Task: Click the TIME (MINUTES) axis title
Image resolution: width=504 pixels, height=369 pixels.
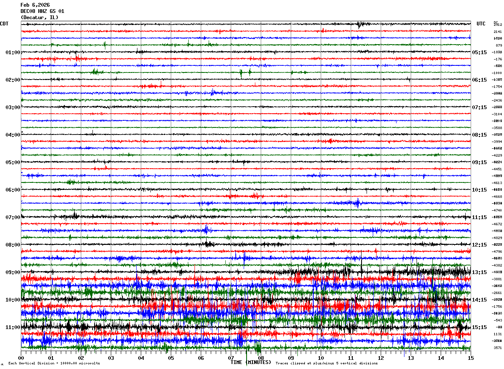Action: (x=251, y=362)
